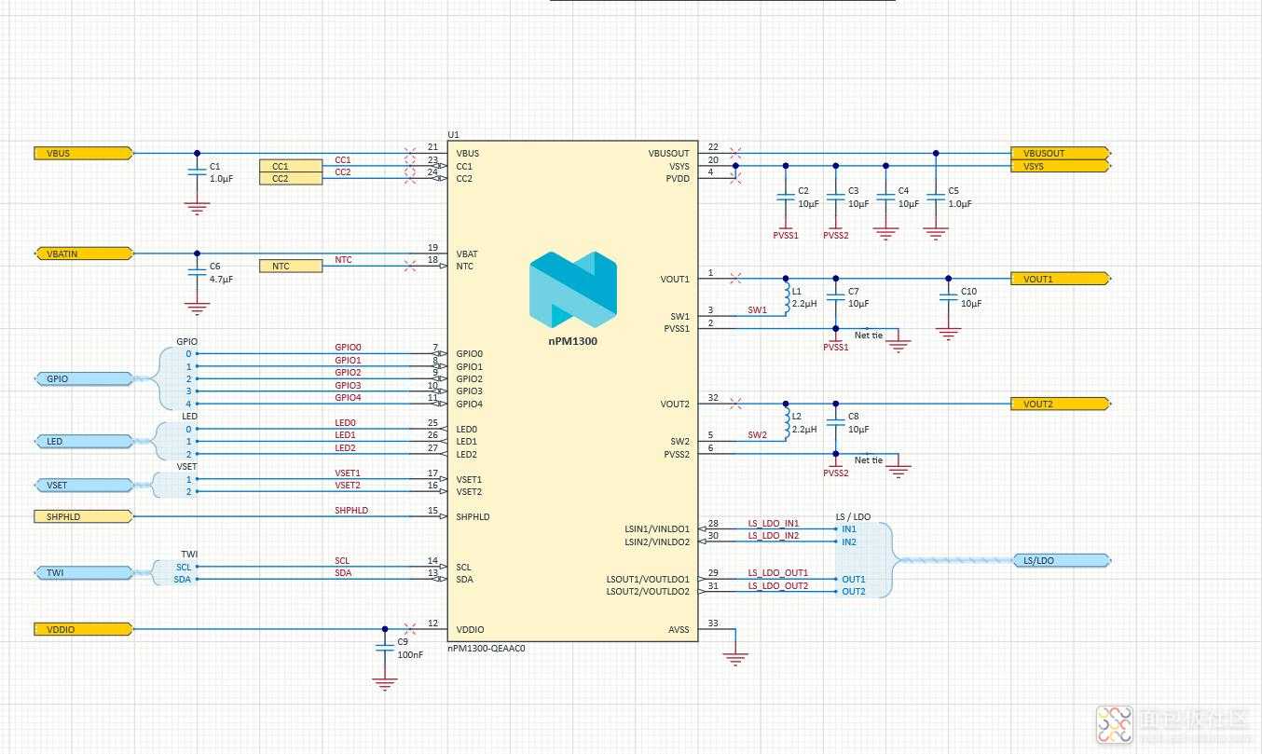Click the ground symbol below C10

(x=948, y=334)
